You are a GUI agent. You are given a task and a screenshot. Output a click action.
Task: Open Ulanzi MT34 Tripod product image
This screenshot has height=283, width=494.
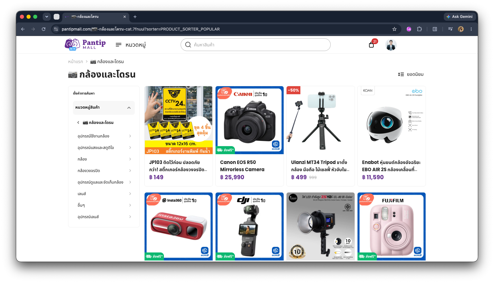(x=321, y=120)
